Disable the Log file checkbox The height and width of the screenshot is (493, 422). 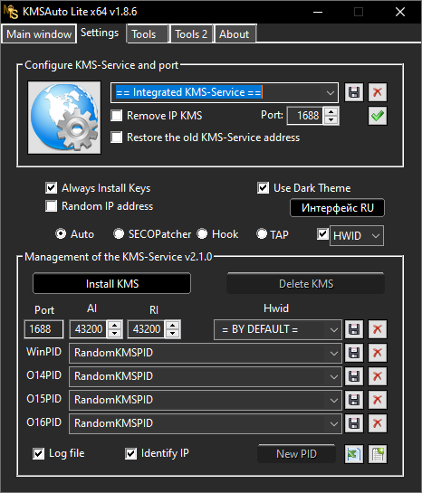(x=38, y=454)
